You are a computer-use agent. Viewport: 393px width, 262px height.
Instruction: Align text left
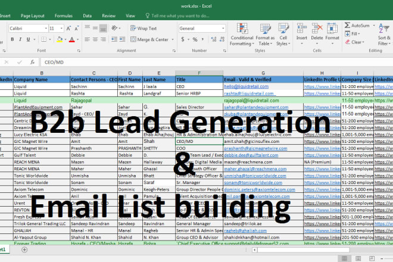(87, 39)
